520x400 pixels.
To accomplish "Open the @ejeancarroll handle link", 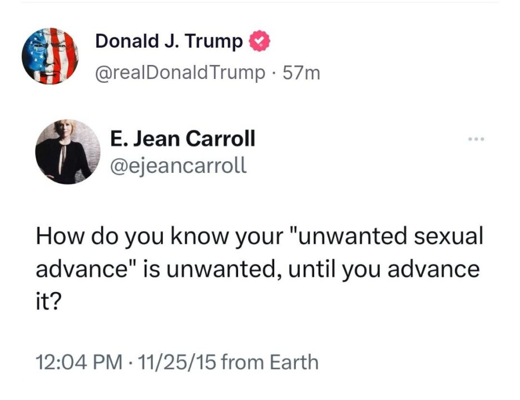I will pos(179,165).
